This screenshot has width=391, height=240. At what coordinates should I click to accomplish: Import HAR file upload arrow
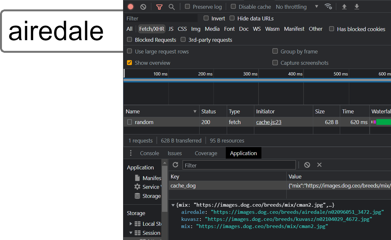point(344,6)
